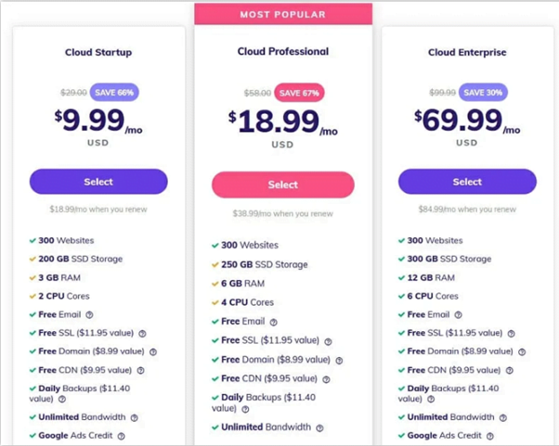Click the Cloud Enterprise plan title
Viewport: 559px width, 446px height.
467,52
